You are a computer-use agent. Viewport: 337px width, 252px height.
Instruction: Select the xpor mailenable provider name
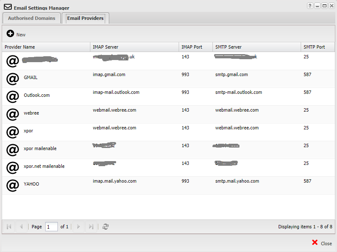40,148
